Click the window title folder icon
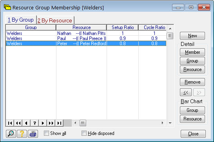The image size is (214, 142). 7,7
